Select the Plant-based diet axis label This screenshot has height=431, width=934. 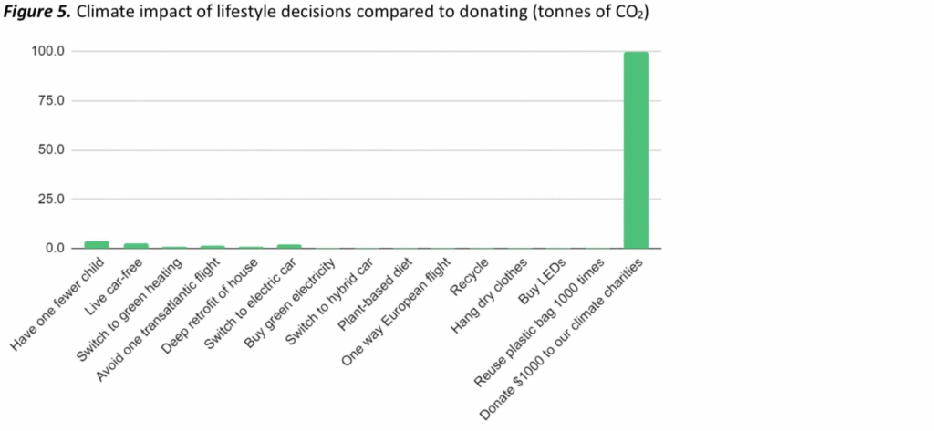(374, 294)
